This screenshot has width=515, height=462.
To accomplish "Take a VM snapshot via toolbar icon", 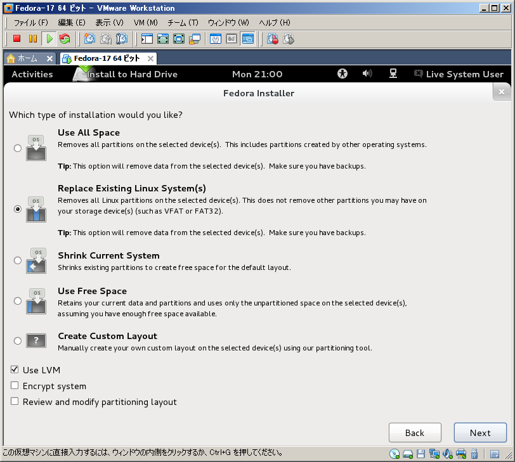I will (90, 39).
